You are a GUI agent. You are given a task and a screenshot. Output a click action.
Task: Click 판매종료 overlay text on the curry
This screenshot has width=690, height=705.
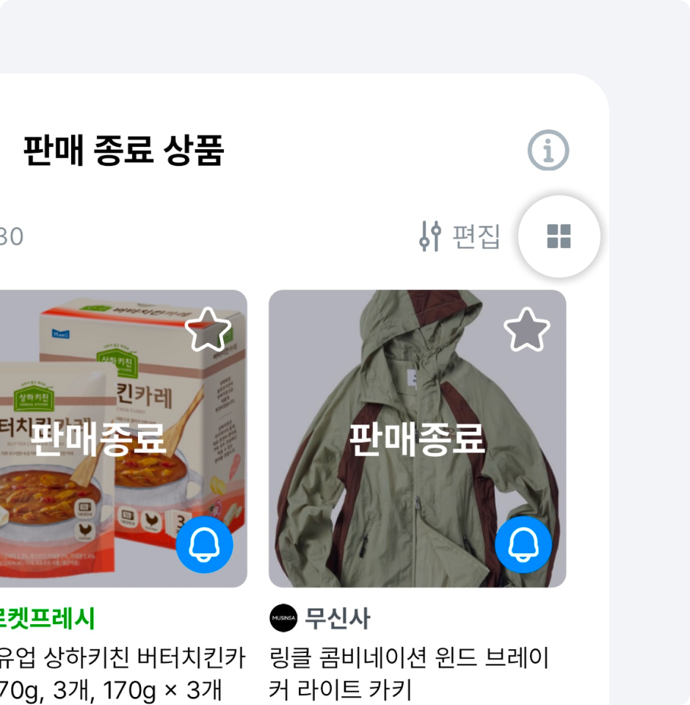[x=98, y=439]
